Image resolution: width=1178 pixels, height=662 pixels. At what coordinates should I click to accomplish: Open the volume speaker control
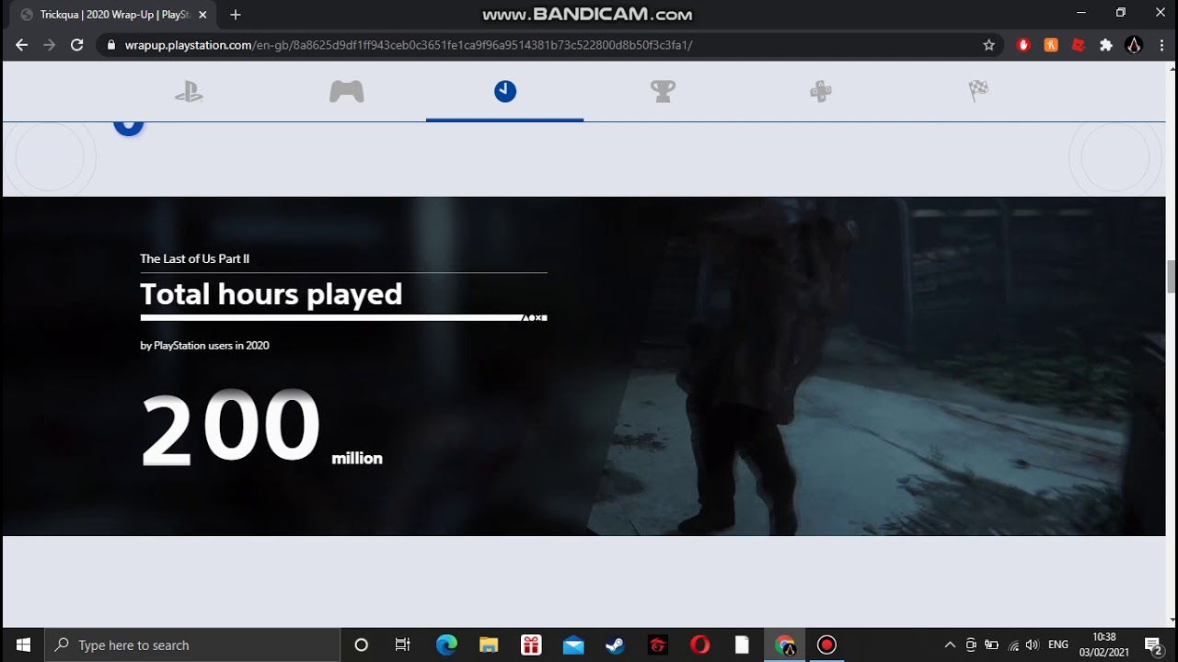click(x=1033, y=645)
